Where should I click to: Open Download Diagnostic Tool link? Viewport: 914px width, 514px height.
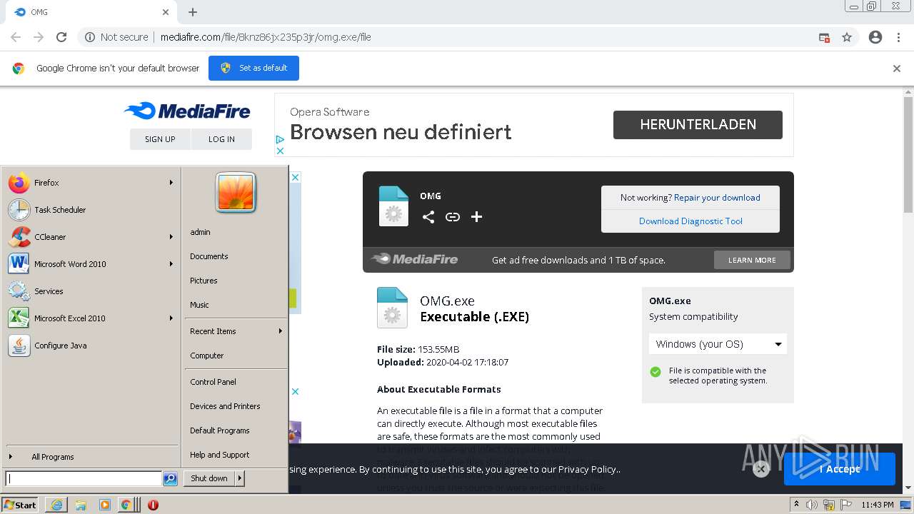[x=690, y=221]
